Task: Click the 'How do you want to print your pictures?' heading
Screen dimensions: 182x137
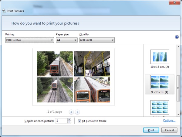Action: pyautogui.click(x=45, y=23)
